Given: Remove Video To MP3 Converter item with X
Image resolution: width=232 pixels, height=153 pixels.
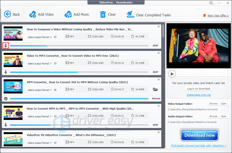Looking at the screenshot, I should [159, 53].
